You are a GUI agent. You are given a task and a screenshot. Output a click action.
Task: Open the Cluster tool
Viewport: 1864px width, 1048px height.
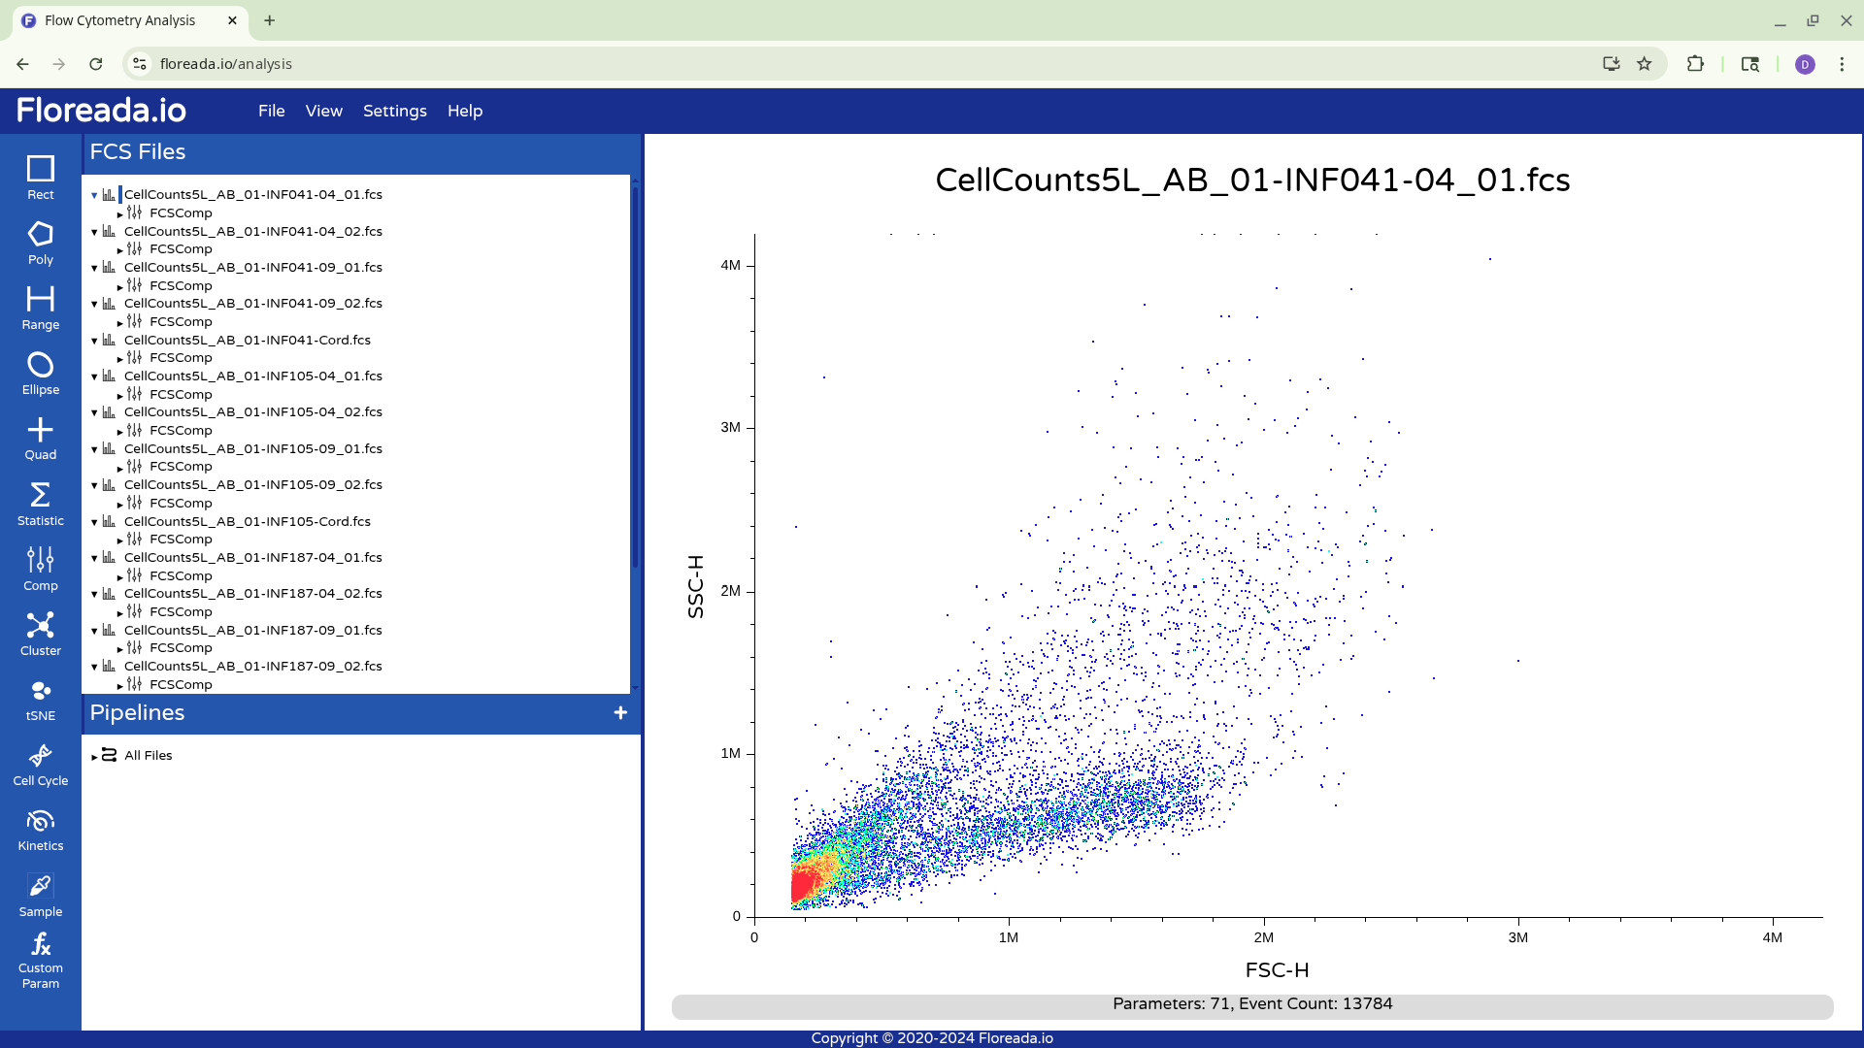tap(40, 633)
